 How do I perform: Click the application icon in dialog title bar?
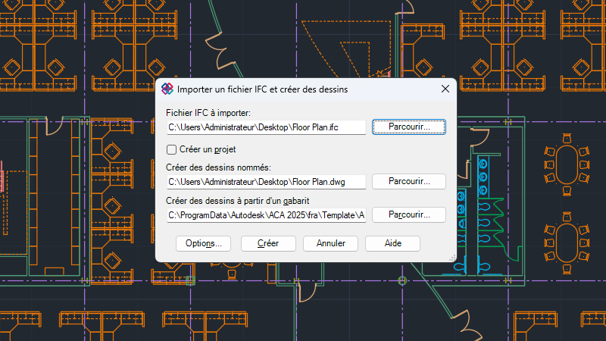point(167,89)
